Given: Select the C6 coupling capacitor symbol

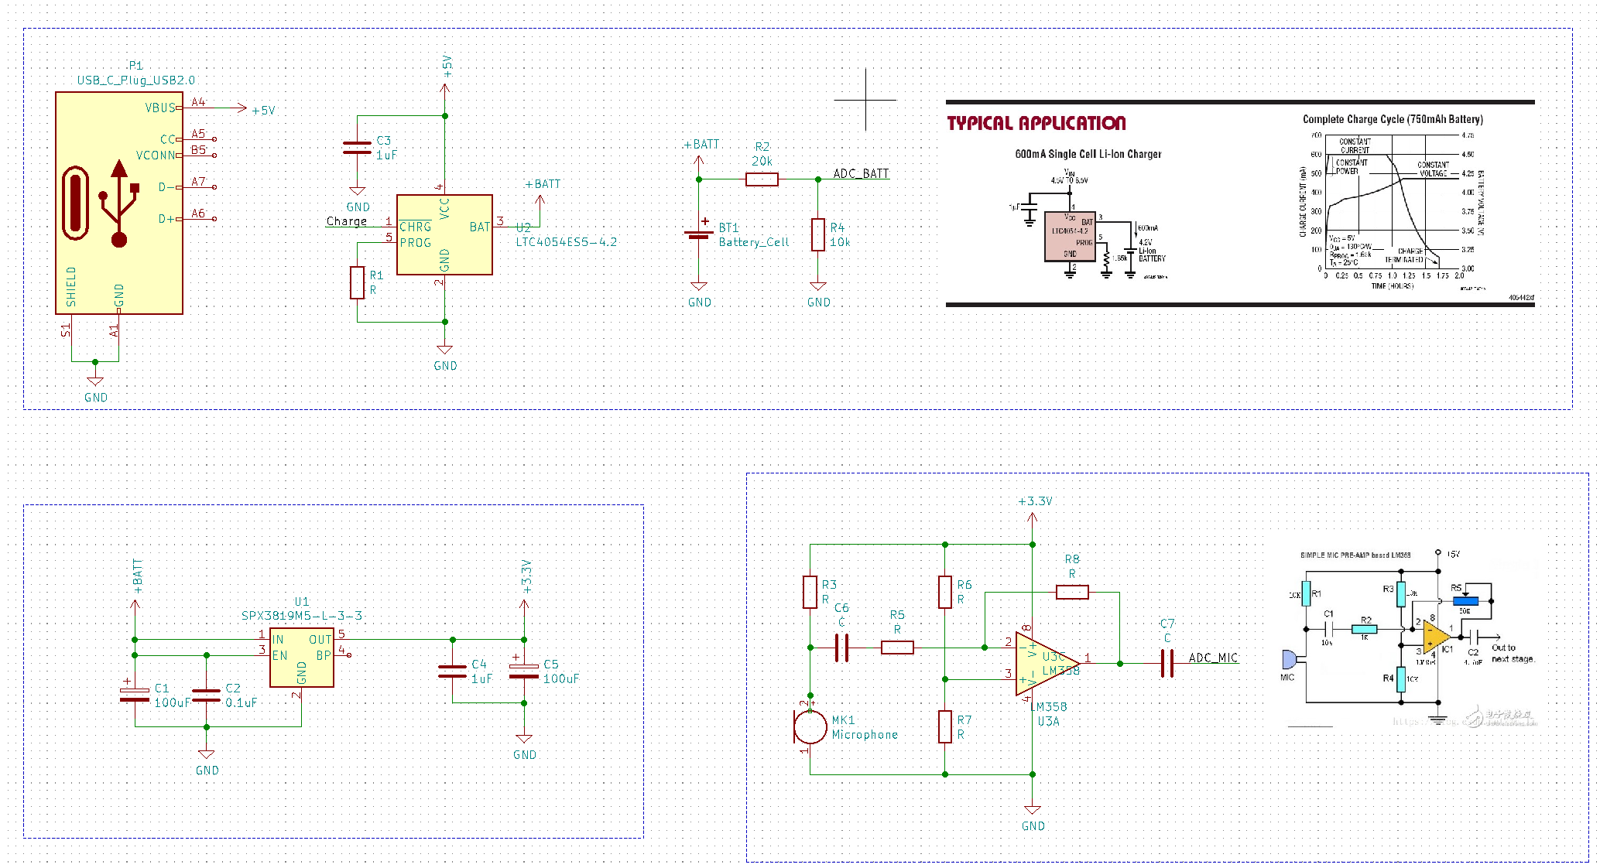Looking at the screenshot, I should pos(842,648).
